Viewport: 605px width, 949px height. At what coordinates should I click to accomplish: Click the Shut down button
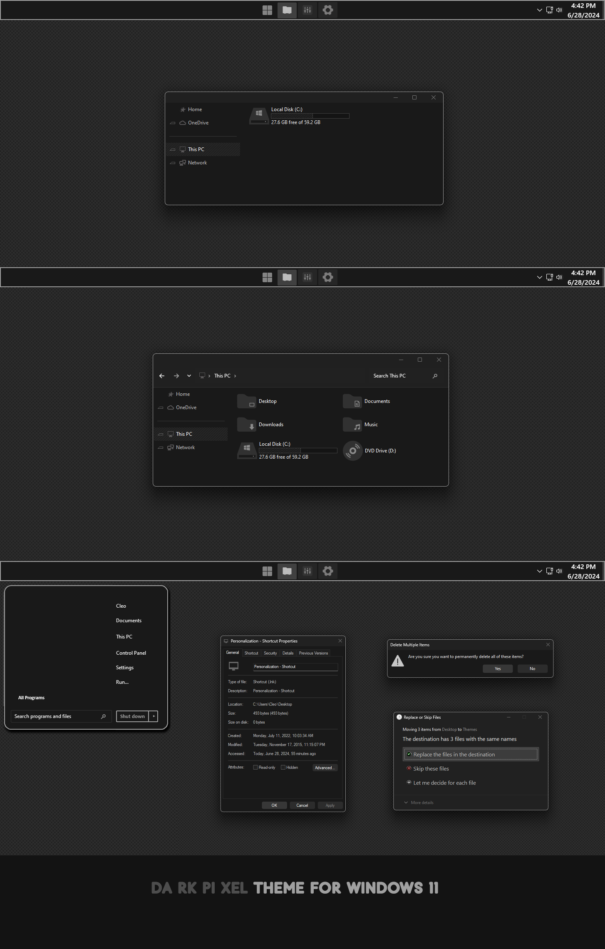pyautogui.click(x=132, y=716)
